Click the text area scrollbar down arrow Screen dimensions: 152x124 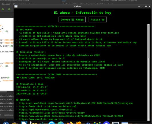coord(148,120)
